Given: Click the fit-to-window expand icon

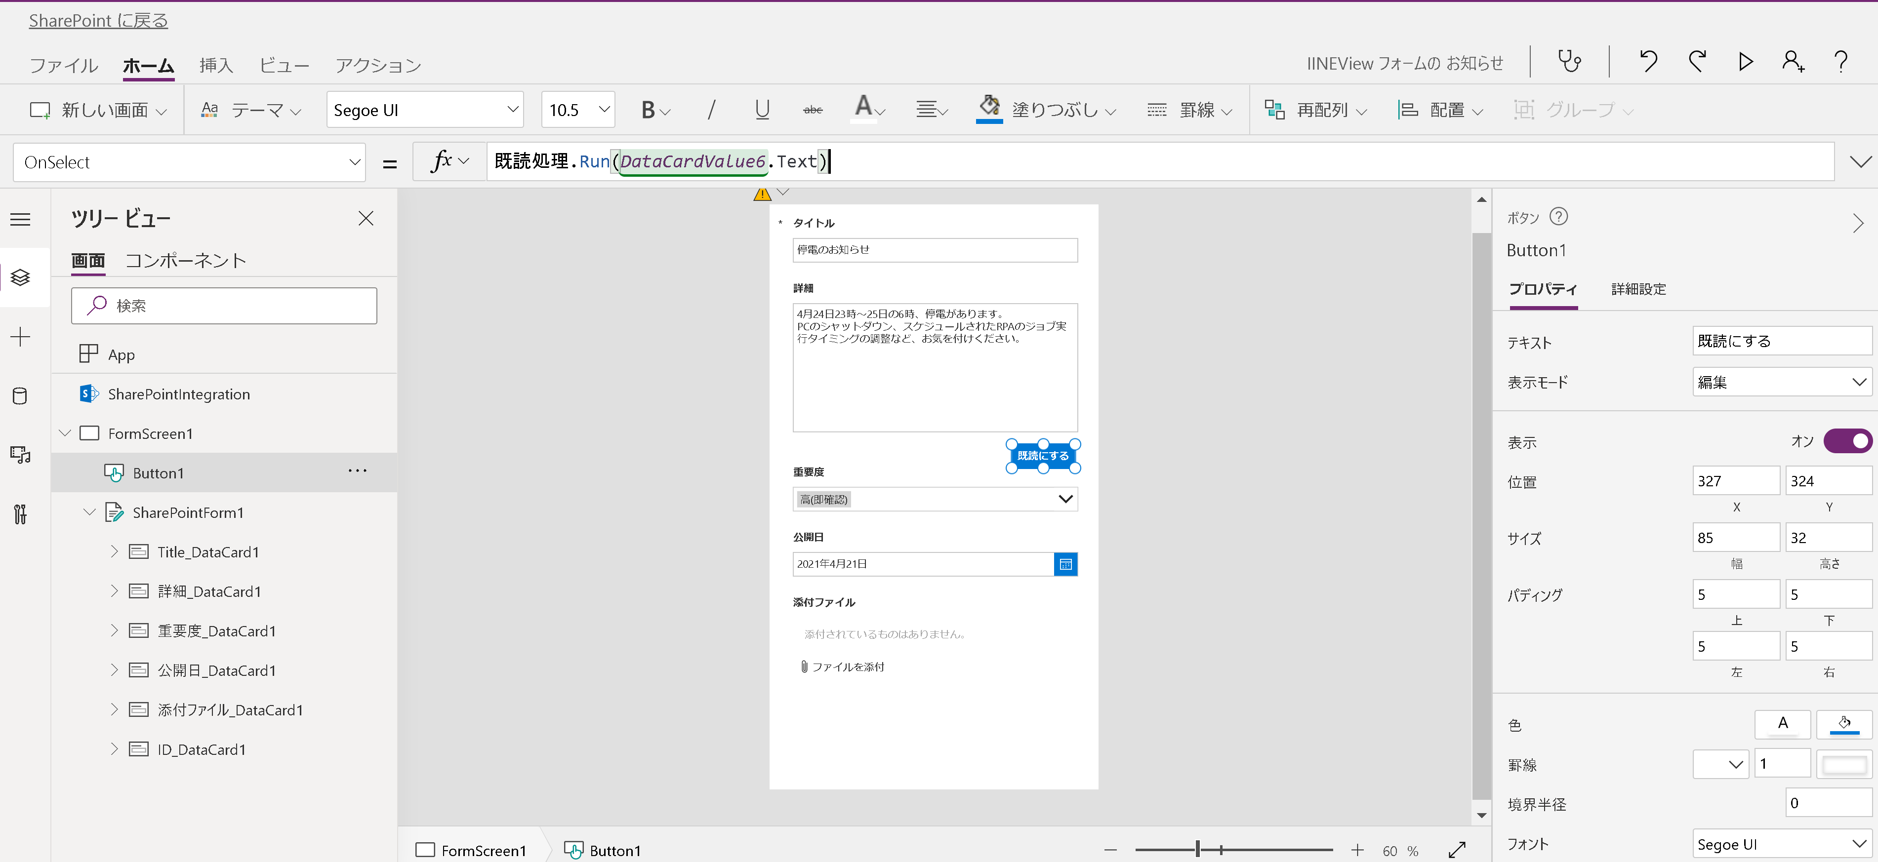Looking at the screenshot, I should (x=1457, y=850).
